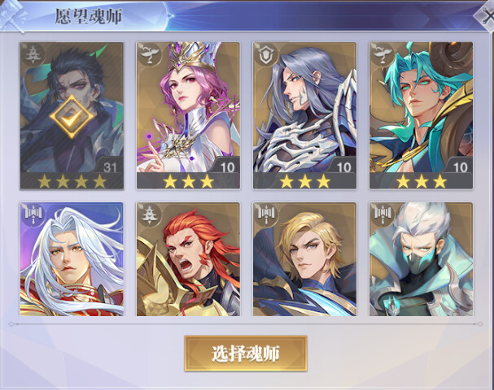Viewport: 494px width, 390px height.
Task: Click class icon on white-haired purple card
Action: tap(33, 214)
